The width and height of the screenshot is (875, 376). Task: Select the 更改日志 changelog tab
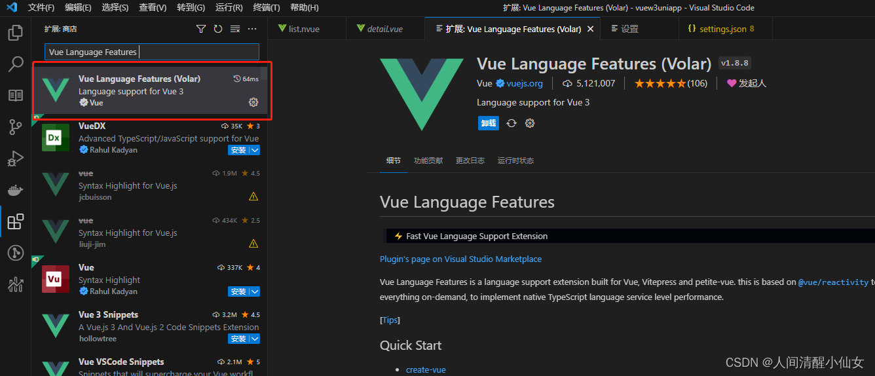(470, 160)
